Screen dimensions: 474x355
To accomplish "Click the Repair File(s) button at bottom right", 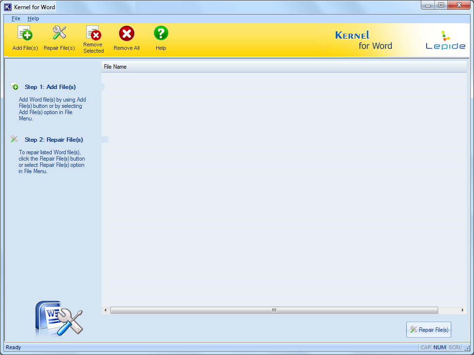I will [429, 329].
